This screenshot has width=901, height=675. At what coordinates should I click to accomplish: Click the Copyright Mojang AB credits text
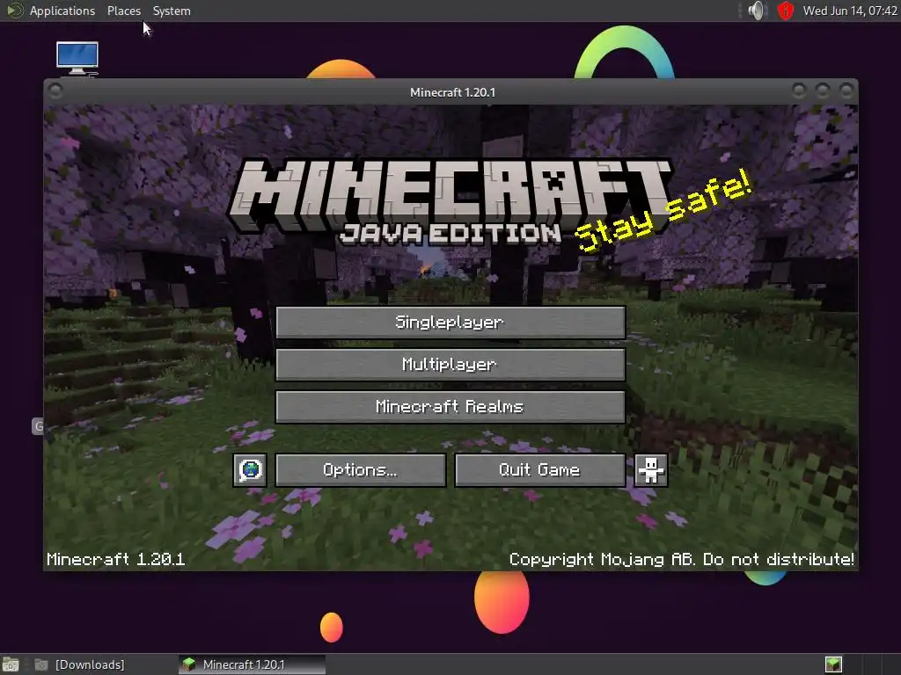682,559
